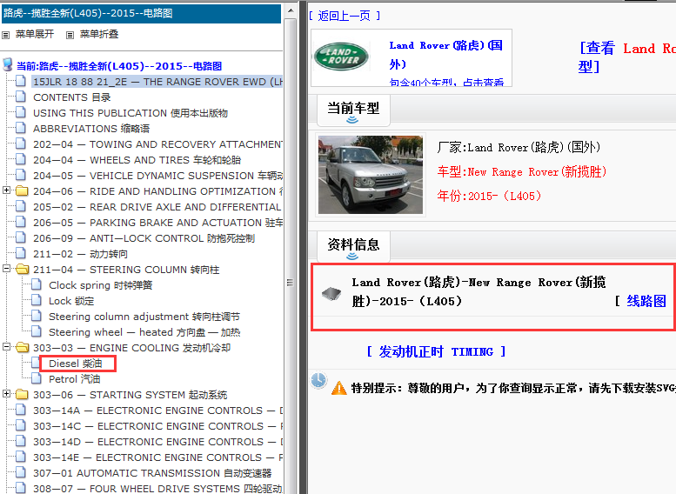Open 205-02 REAR DRIVE AXLE entry
Viewport: 676px width, 494px height.
pyautogui.click(x=157, y=207)
